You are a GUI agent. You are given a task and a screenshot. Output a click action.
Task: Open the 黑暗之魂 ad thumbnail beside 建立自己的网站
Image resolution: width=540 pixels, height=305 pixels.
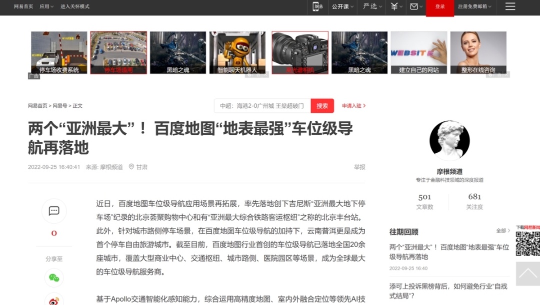359,52
